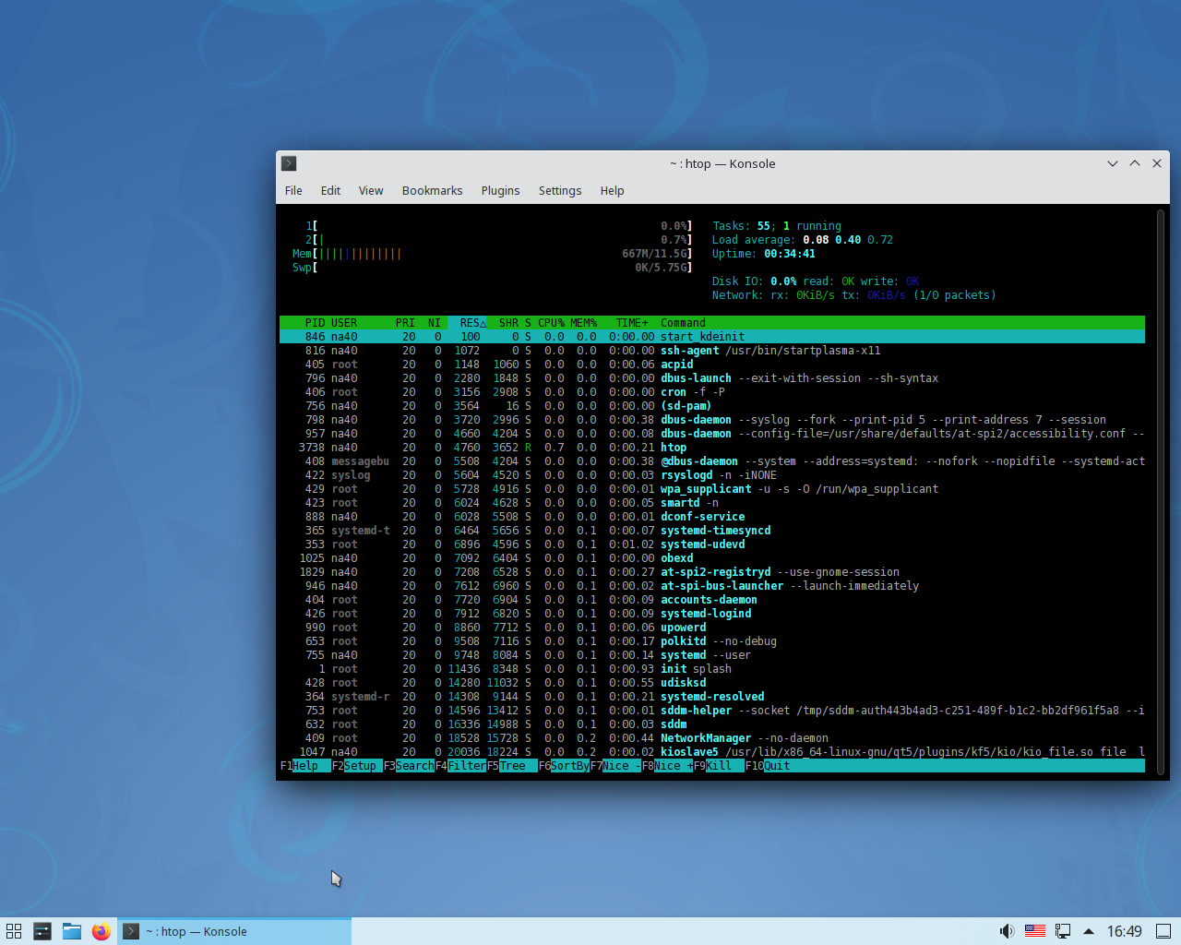
Task: Open the application launcher in the taskbar
Action: click(14, 931)
